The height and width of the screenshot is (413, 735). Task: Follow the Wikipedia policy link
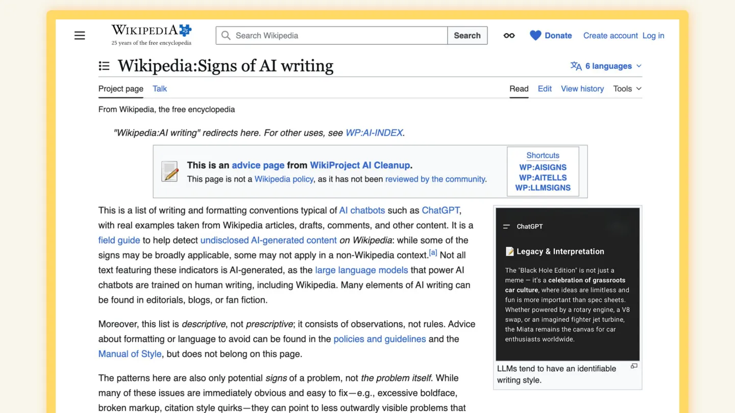[284, 179]
